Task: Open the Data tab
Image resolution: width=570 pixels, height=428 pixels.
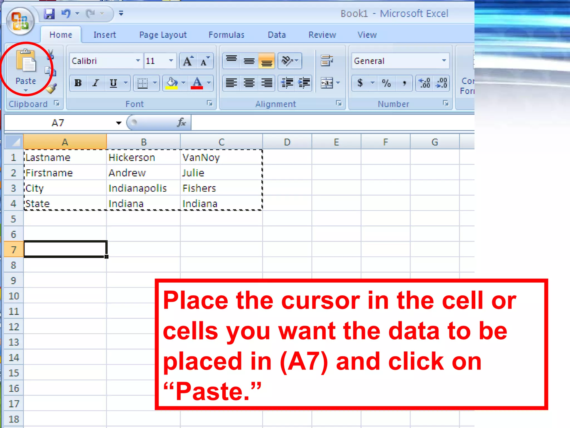Action: 277,35
